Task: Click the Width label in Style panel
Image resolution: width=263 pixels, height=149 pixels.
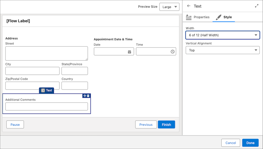Action: (190, 28)
